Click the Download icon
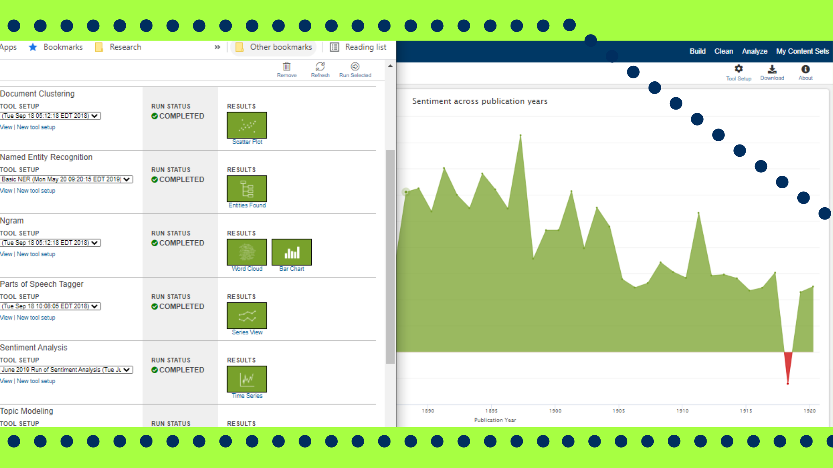This screenshot has width=833, height=468. [772, 69]
